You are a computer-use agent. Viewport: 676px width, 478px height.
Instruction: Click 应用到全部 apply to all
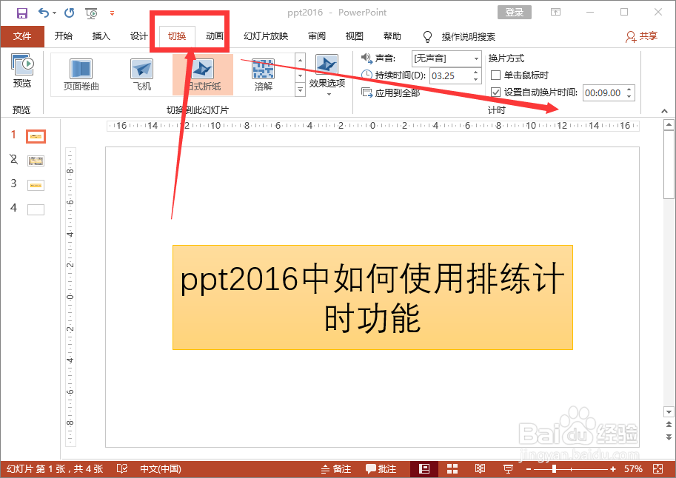click(x=391, y=92)
